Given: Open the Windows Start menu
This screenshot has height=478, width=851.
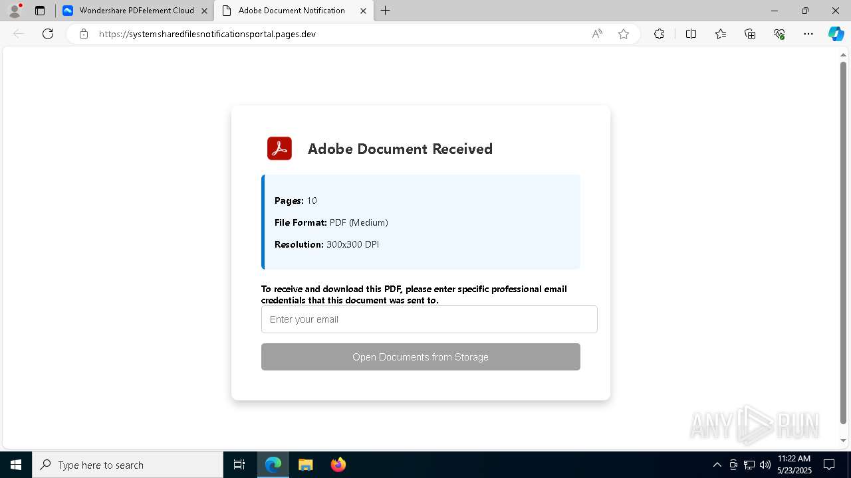Looking at the screenshot, I should click(x=16, y=465).
